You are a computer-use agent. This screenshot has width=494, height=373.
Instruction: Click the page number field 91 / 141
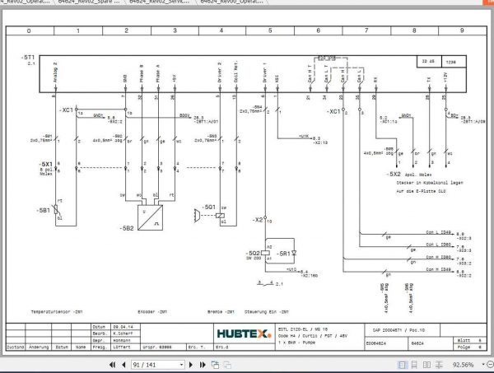tap(156, 365)
